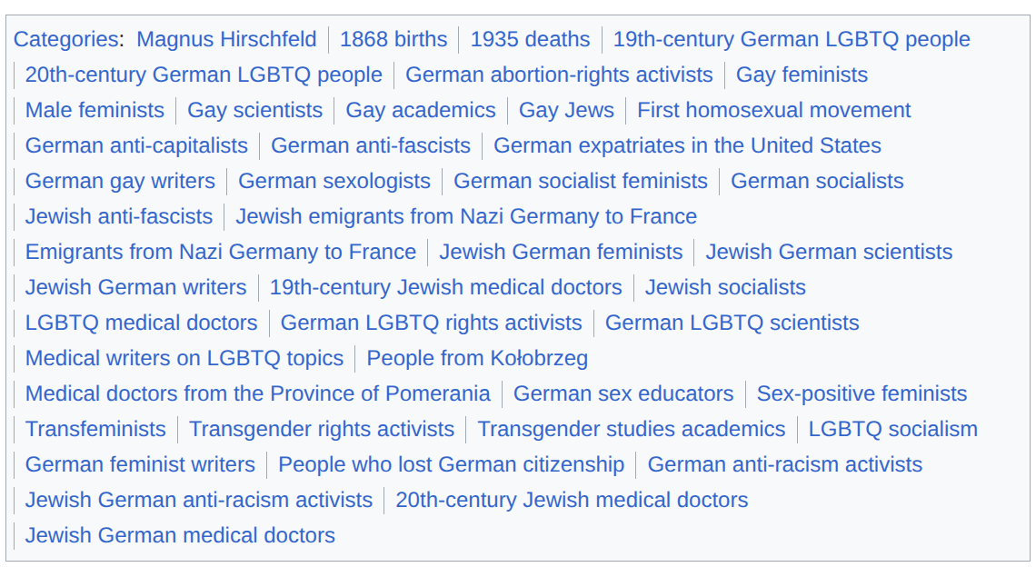Click the Magnus Hirschfeld category link
Viewport: 1036px width, 567px height.
226,39
